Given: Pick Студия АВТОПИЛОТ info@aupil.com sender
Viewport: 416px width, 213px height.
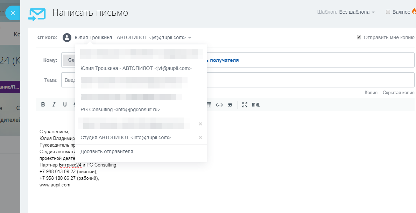Looking at the screenshot, I should pos(126,137).
